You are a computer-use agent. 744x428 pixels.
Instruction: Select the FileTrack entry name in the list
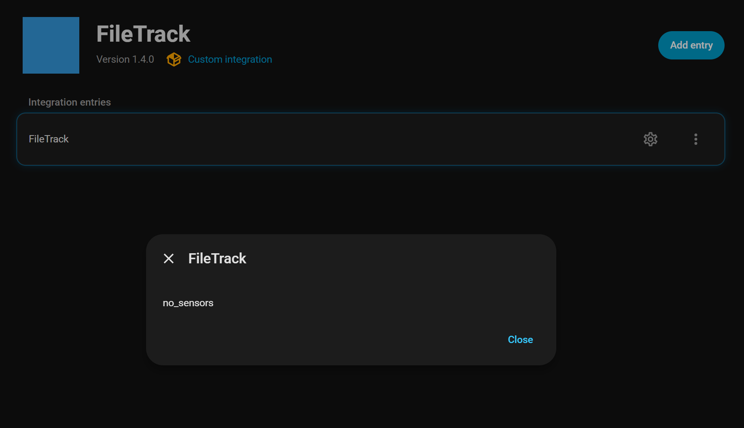tap(49, 139)
